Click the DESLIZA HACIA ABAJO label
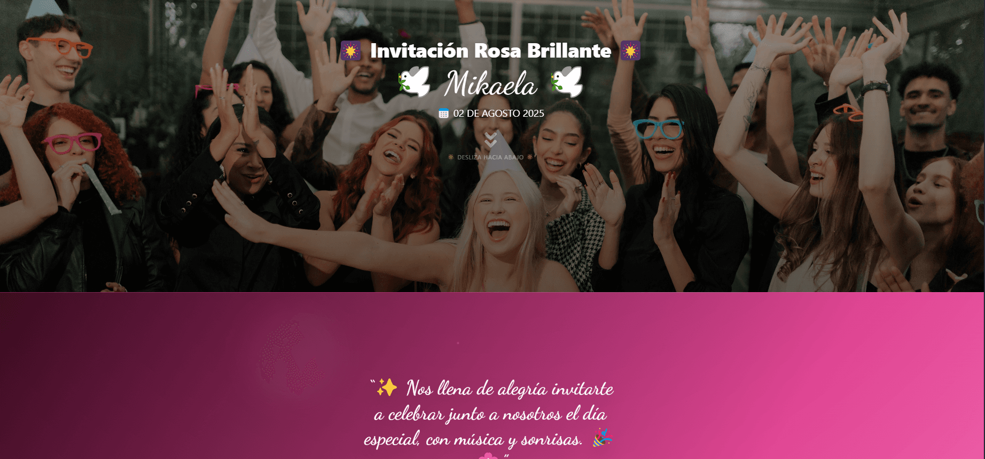Viewport: 985px width, 459px height. [490, 157]
